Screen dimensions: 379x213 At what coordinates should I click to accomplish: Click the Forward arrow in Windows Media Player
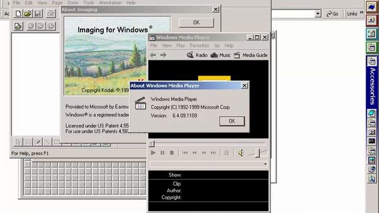(163, 55)
